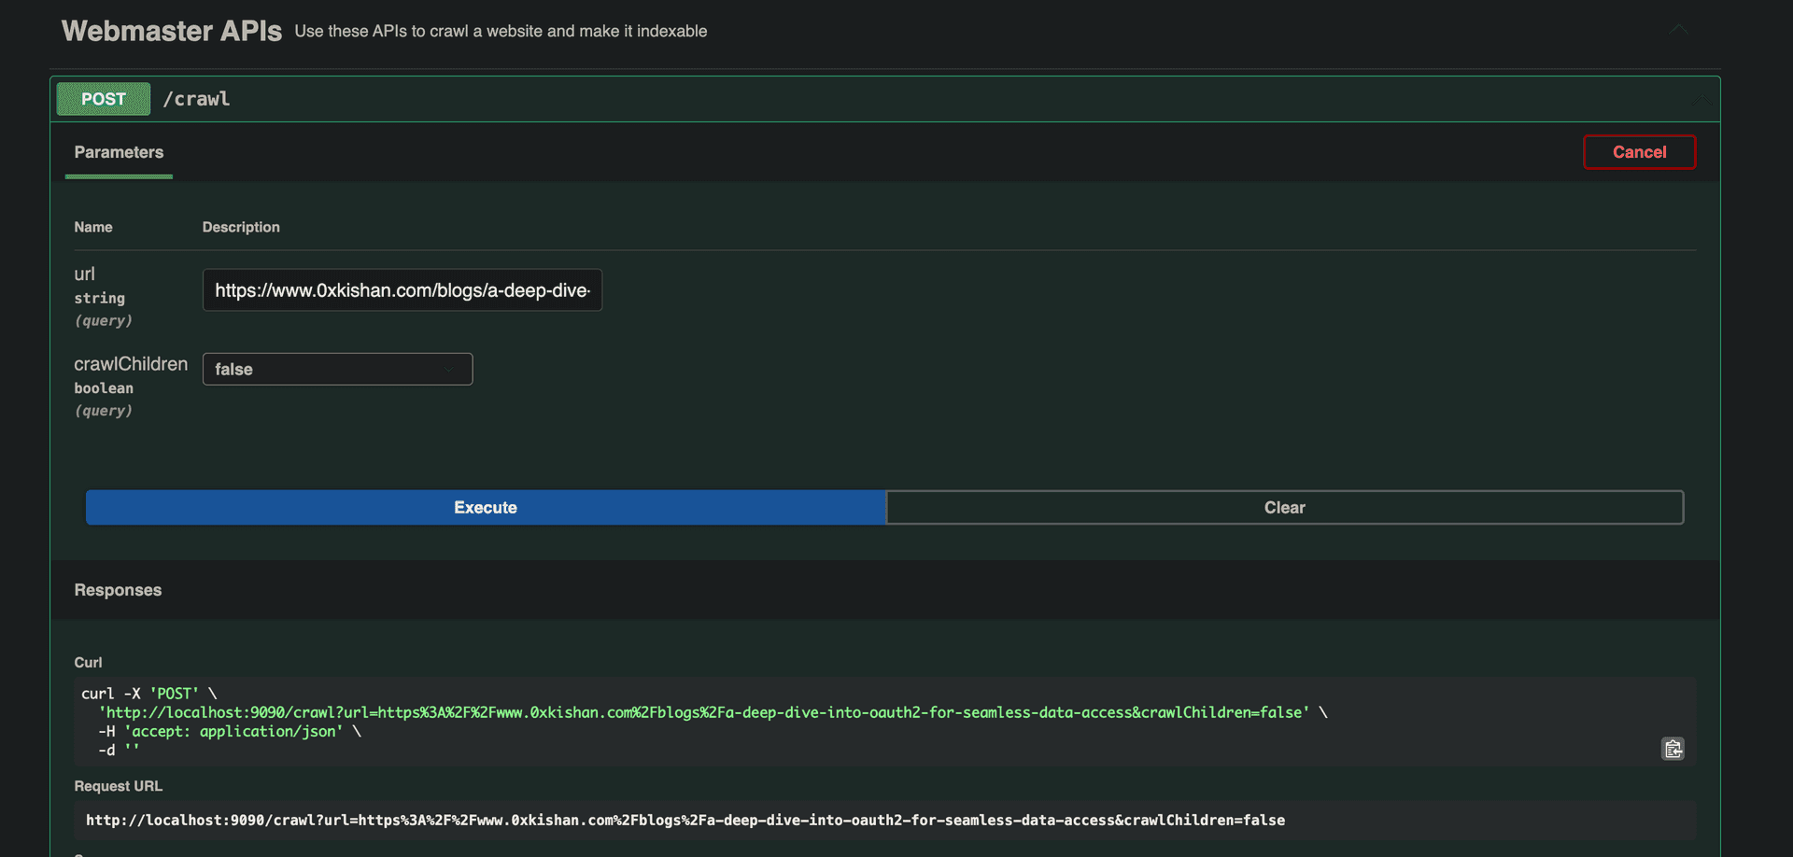The image size is (1793, 857).
Task: Open the crawlChildren dropdown
Action: 337,369
